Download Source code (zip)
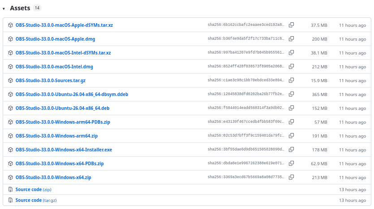Screen dimensions: 374x209 point(34,189)
